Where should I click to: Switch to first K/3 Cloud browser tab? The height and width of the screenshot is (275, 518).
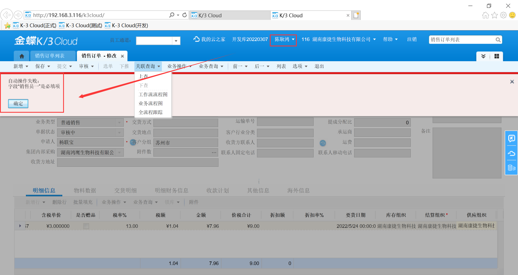click(x=230, y=15)
